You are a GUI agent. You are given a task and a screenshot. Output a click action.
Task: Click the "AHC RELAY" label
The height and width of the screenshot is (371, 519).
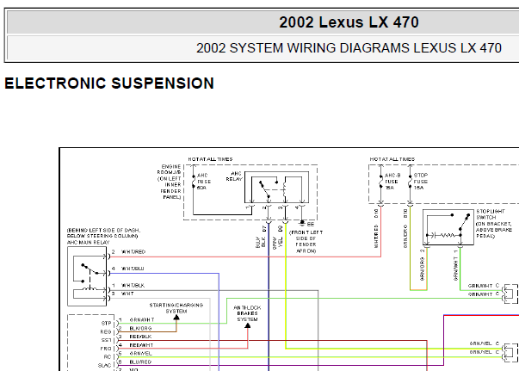pyautogui.click(x=234, y=176)
